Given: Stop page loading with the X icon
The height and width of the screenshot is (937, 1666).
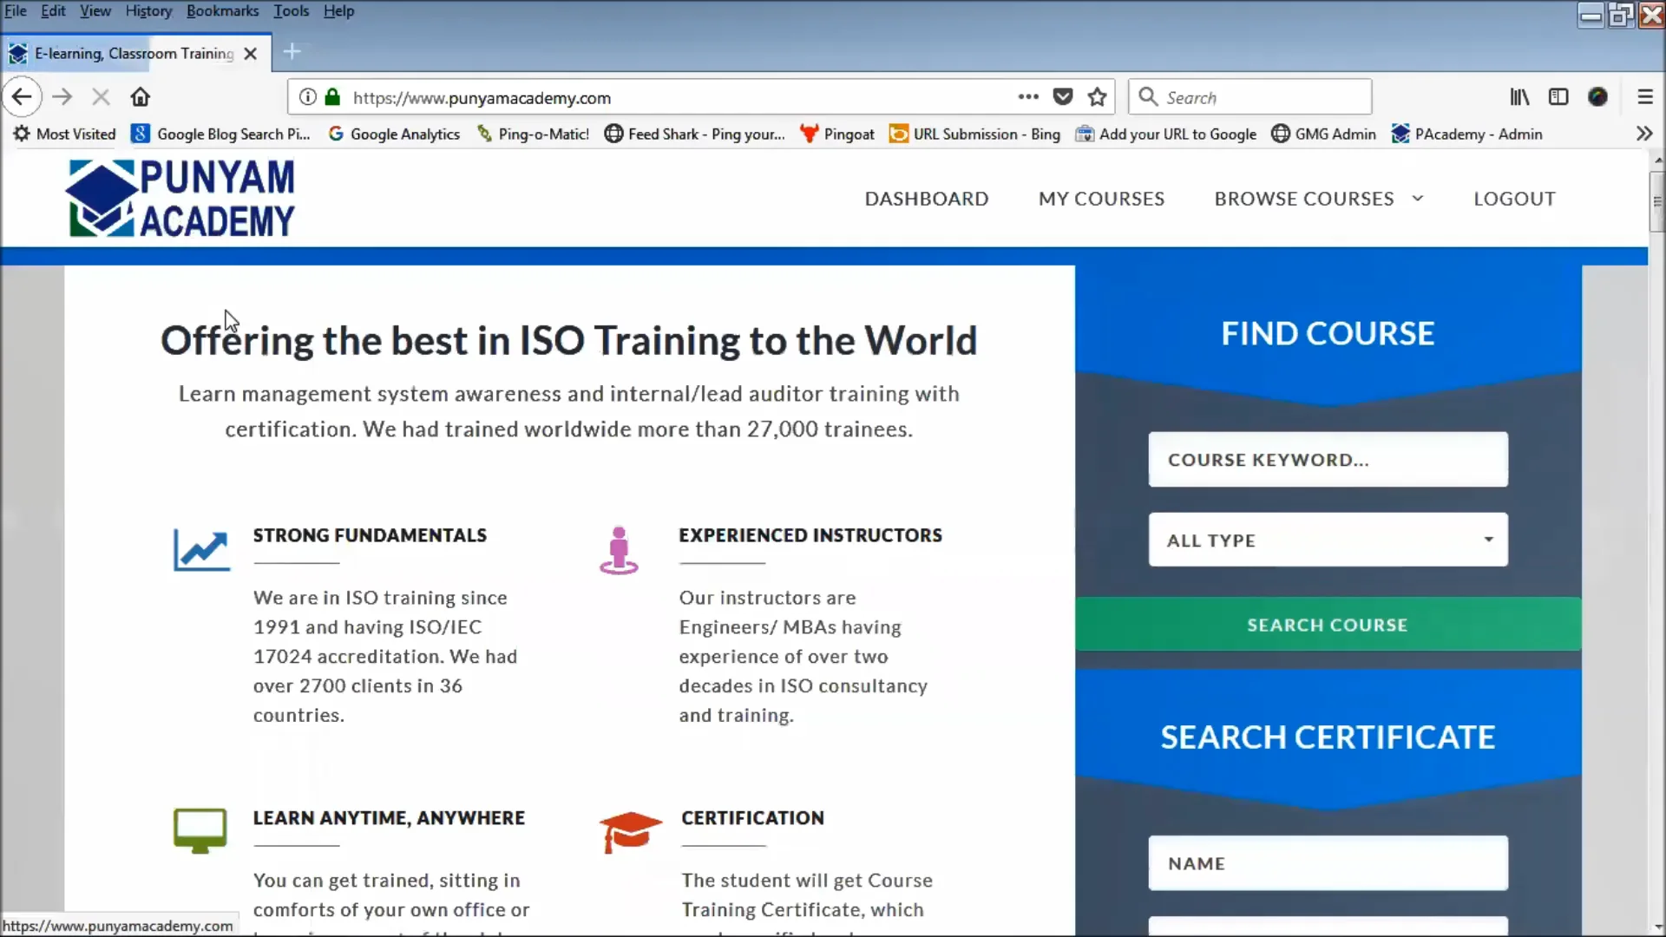Looking at the screenshot, I should [x=101, y=96].
